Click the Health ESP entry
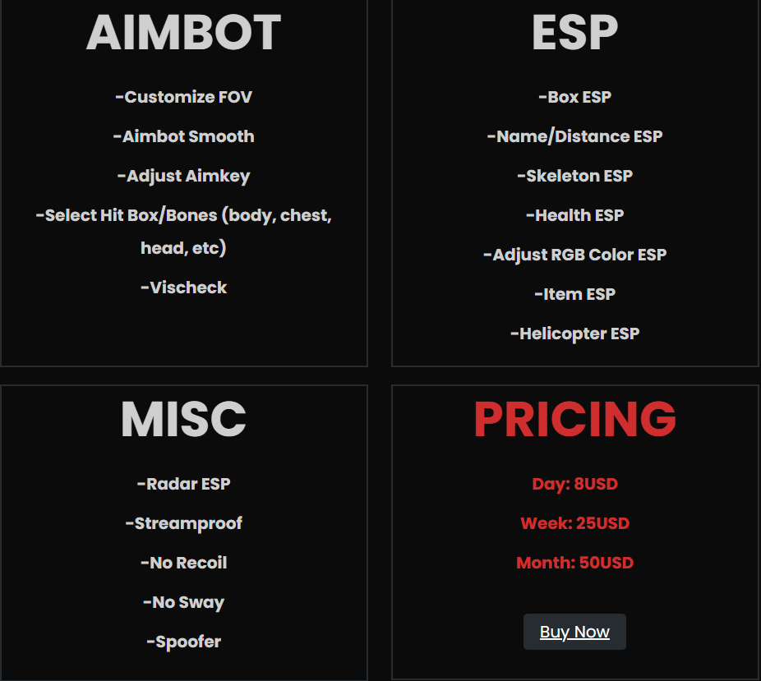 pyautogui.click(x=574, y=215)
